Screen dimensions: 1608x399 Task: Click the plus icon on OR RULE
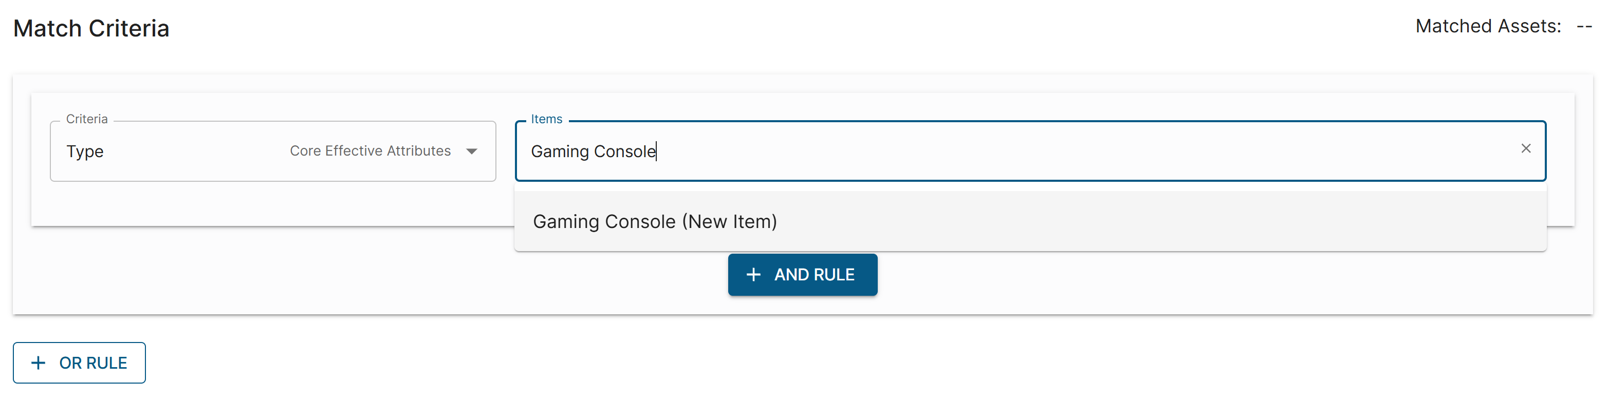pyautogui.click(x=39, y=363)
